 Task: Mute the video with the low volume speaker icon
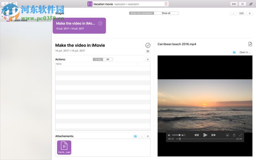pos(169,135)
